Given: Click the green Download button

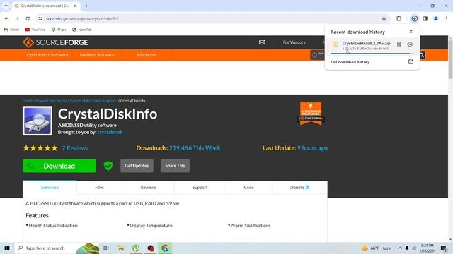Looking at the screenshot, I should click(x=59, y=166).
